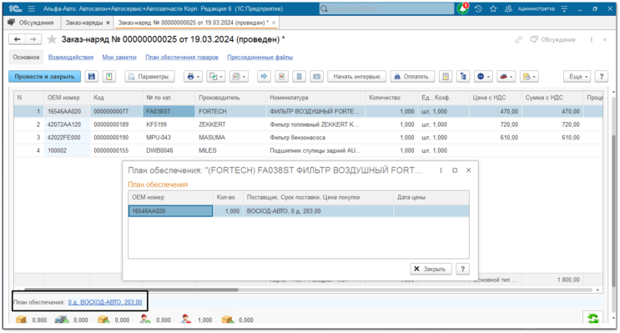Click Закрыть in the План обеспечения dialog

pos(431,269)
